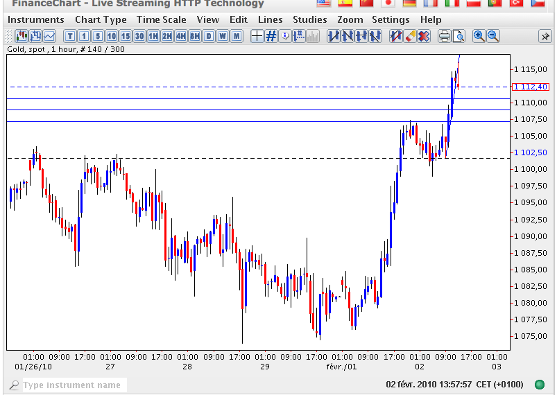Click the Type instrument name search field

(x=72, y=385)
